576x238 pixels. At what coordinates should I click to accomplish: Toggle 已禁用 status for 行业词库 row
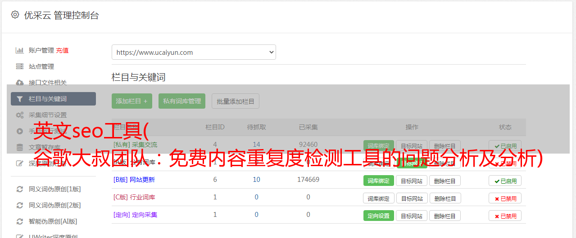tap(505, 198)
